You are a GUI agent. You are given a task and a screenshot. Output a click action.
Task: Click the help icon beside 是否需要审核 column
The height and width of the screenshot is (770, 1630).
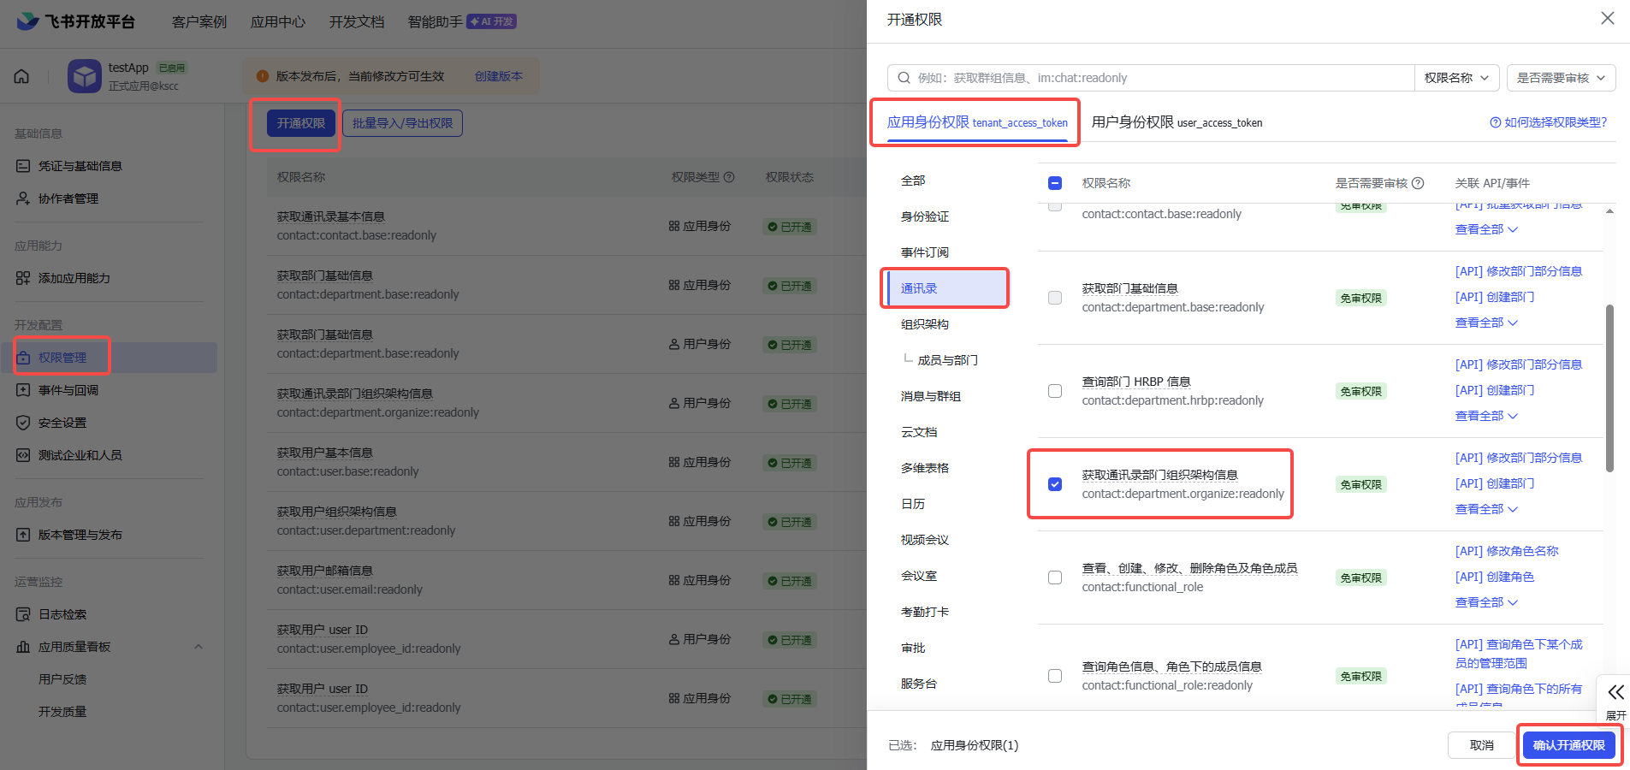[1418, 183]
